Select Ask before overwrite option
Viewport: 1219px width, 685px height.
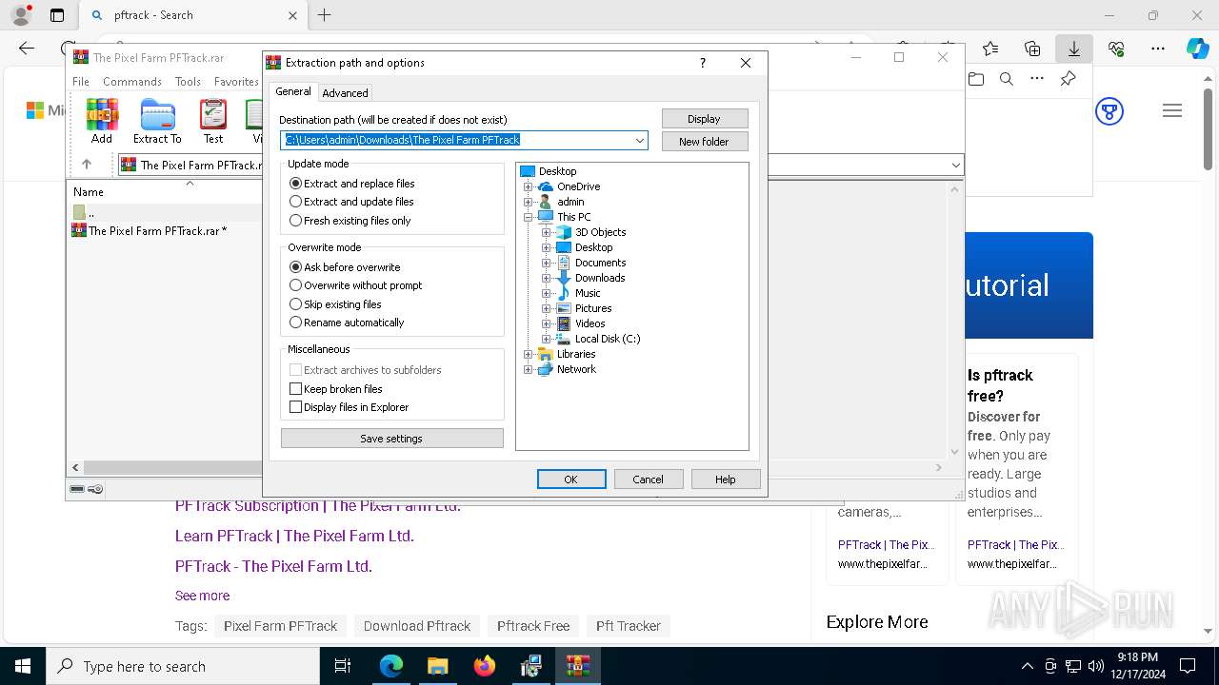[x=345, y=267]
